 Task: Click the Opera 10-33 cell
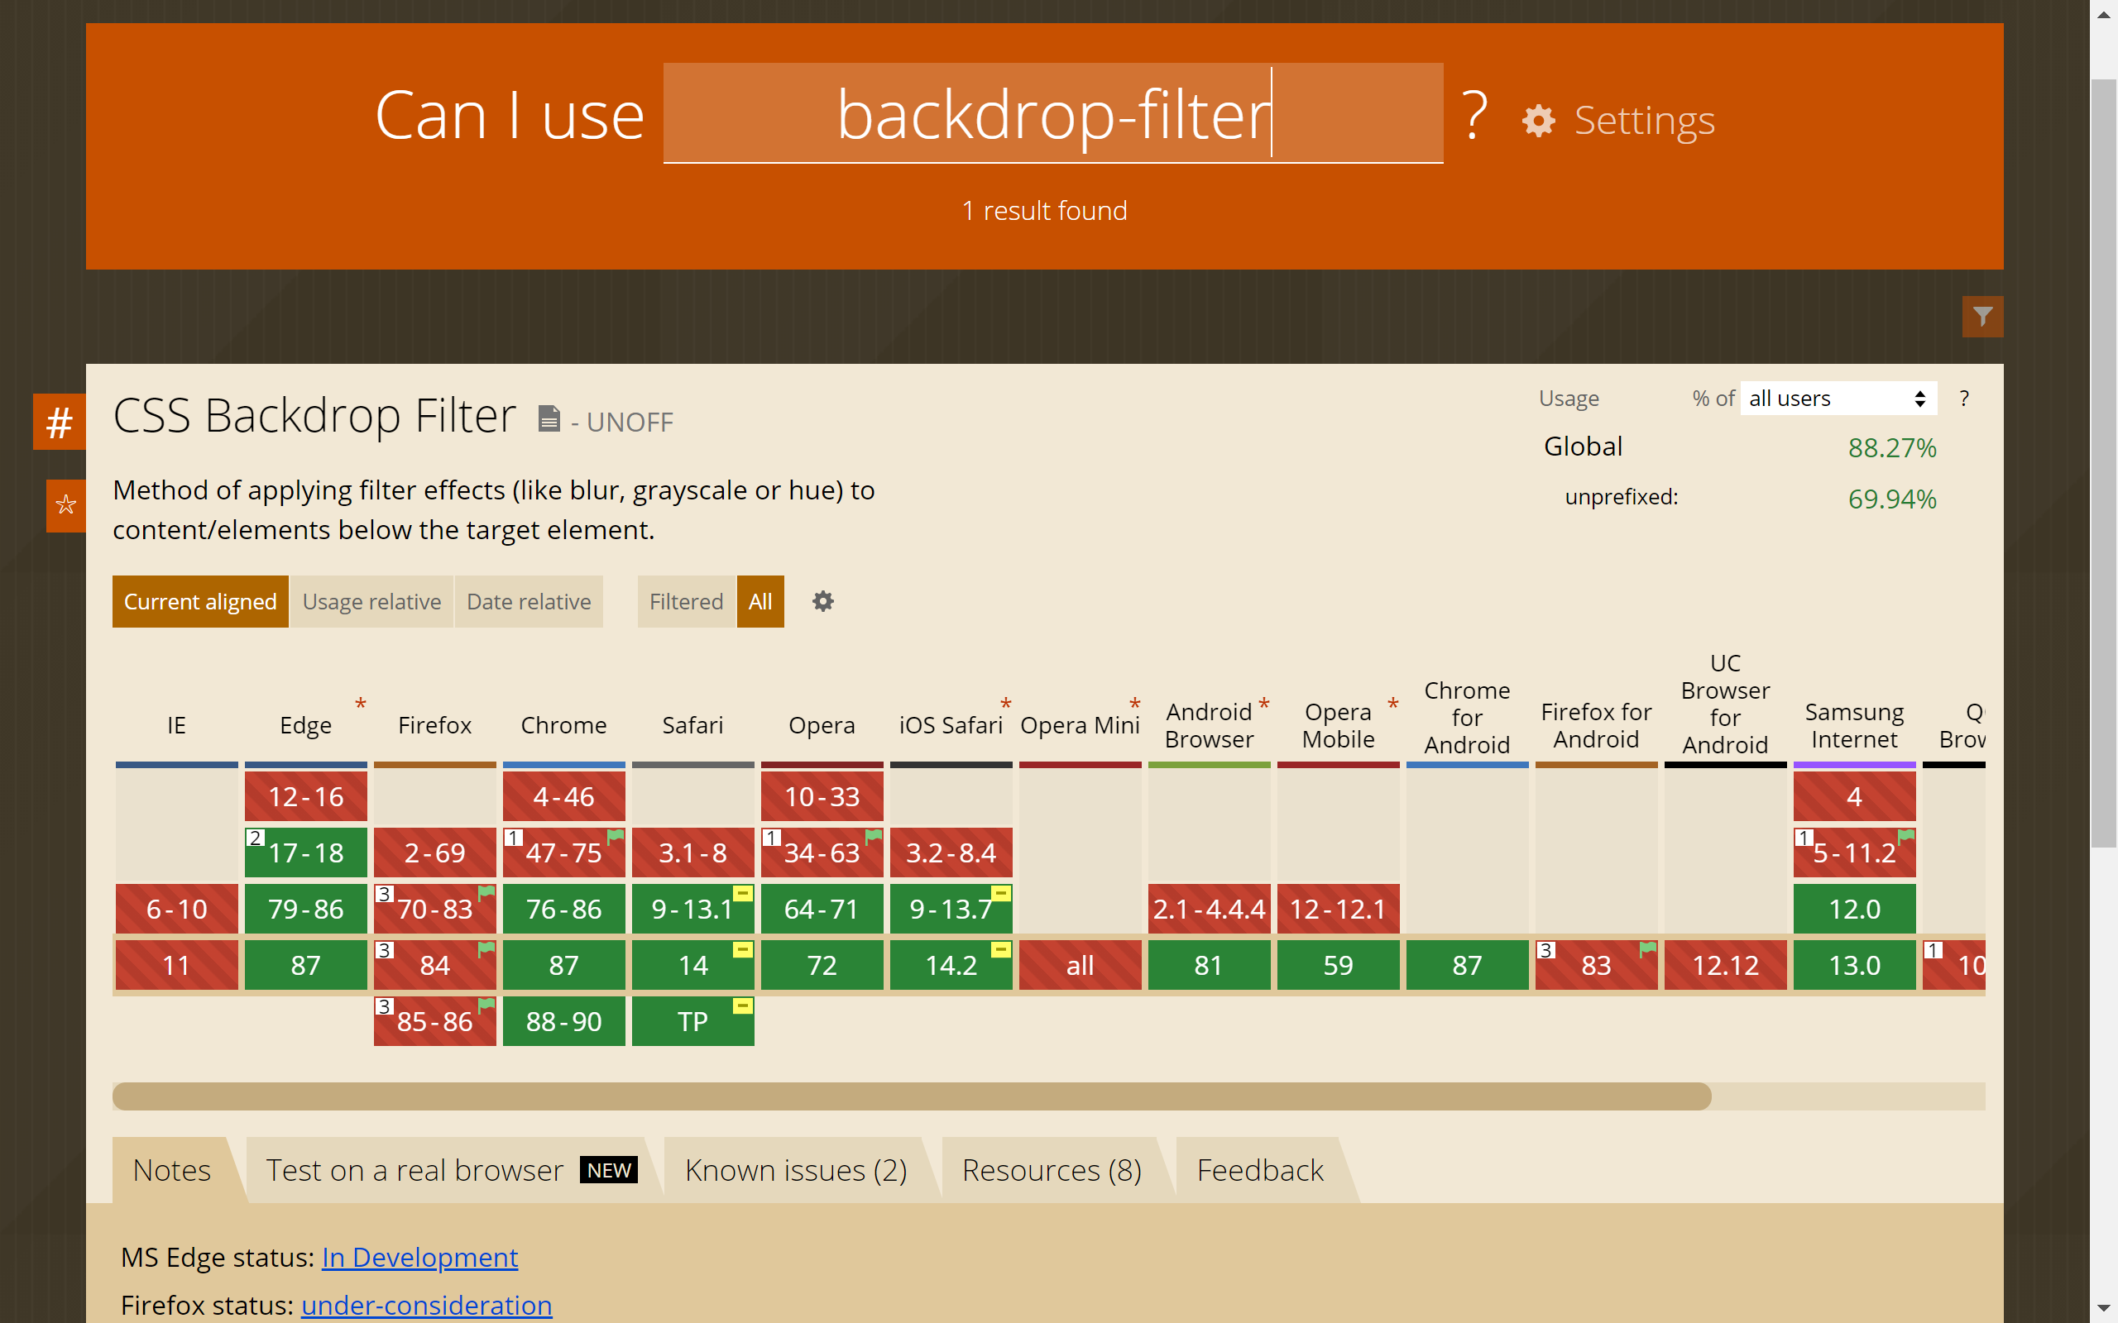[822, 796]
